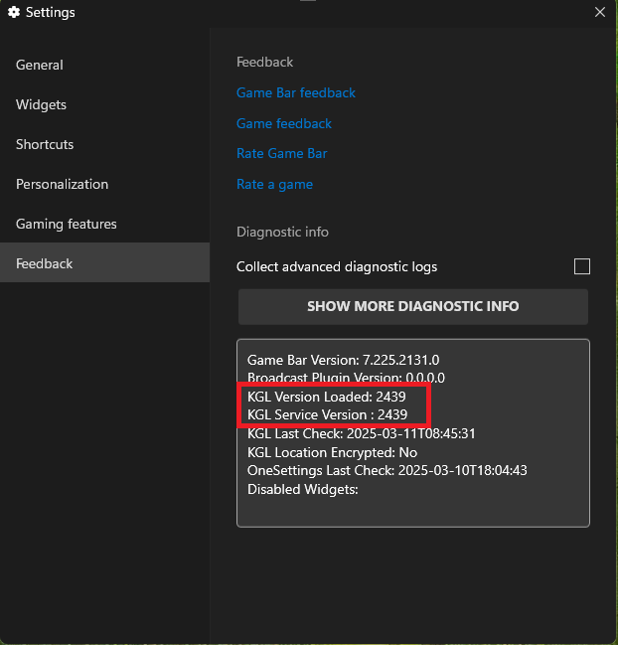
Task: Select the Feedback tab in sidebar
Action: 105,262
